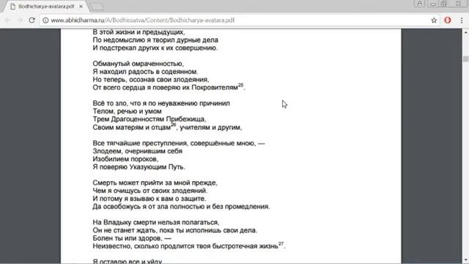Click the line 'Я поверяю Указующим Путь.'

click(139, 167)
